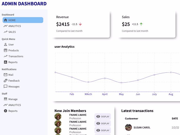This screenshot has width=180, height=135.
Task: Click the -11.5 revenue change value
Action: click(x=74, y=24)
